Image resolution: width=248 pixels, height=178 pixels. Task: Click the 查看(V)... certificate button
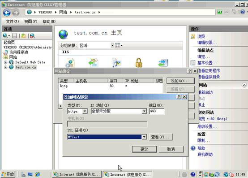(161, 137)
